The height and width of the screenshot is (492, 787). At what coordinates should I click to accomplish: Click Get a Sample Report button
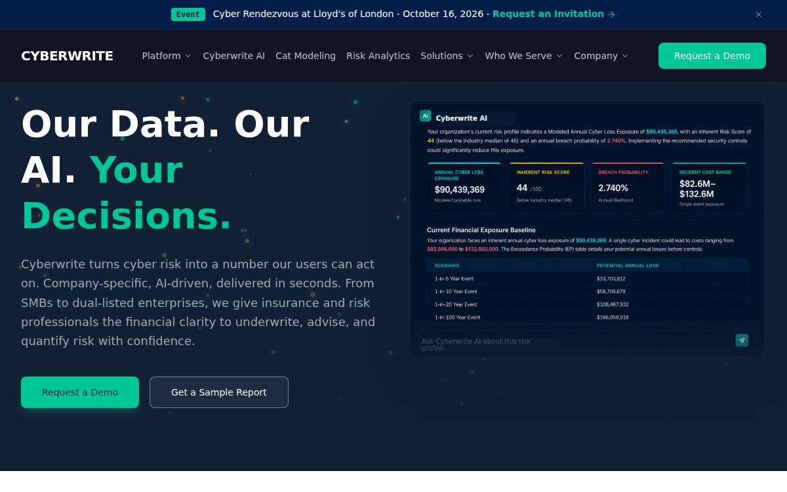219,392
